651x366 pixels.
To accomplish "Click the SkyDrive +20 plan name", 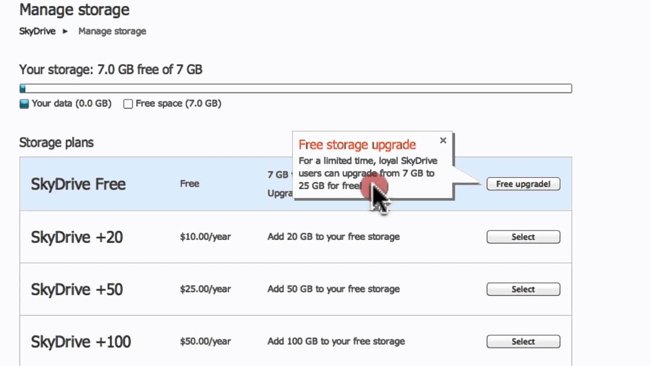I will (77, 237).
